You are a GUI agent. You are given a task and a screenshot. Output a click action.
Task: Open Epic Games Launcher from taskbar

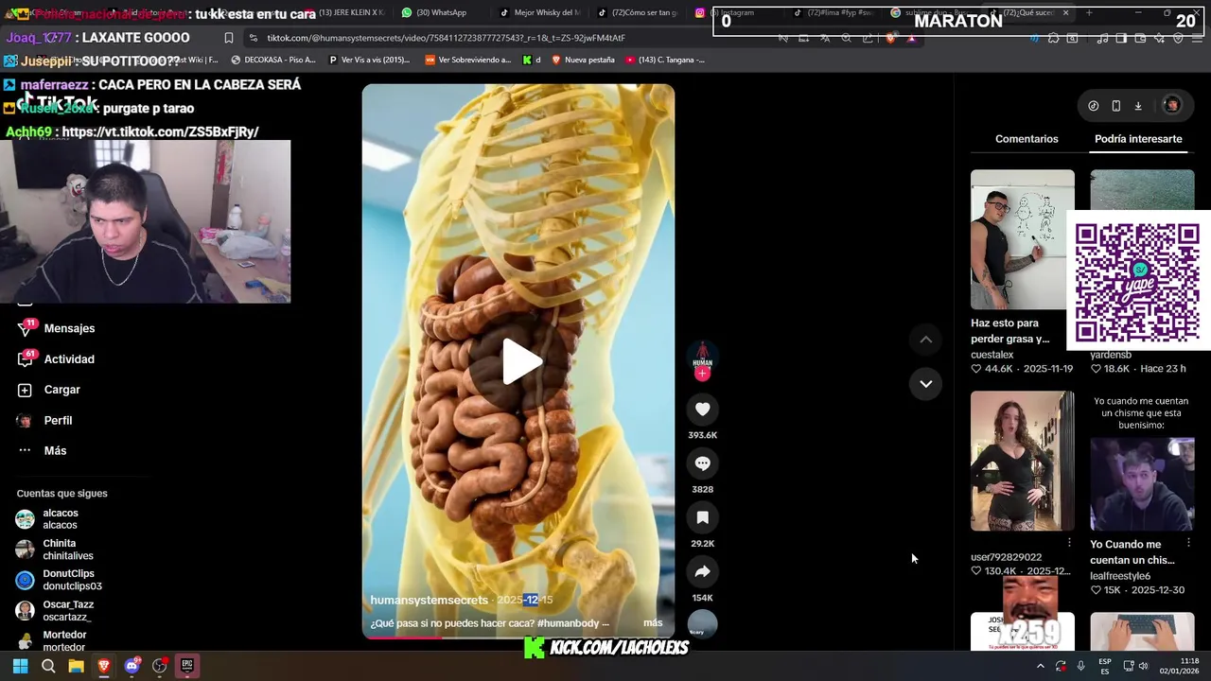[187, 666]
